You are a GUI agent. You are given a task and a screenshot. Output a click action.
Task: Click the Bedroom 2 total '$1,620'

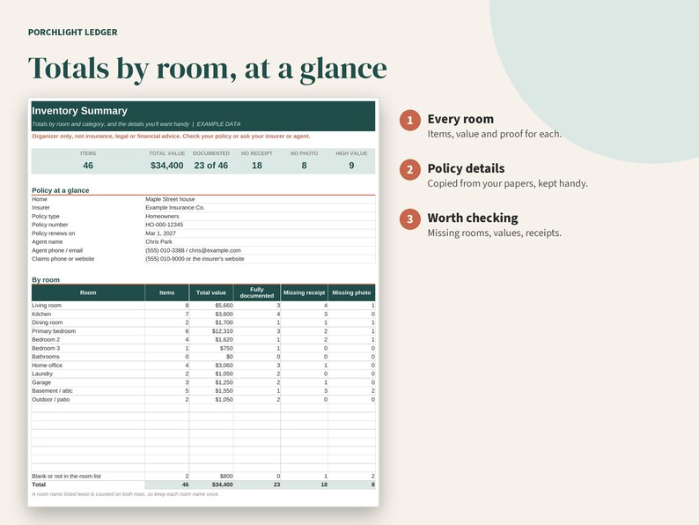point(224,340)
